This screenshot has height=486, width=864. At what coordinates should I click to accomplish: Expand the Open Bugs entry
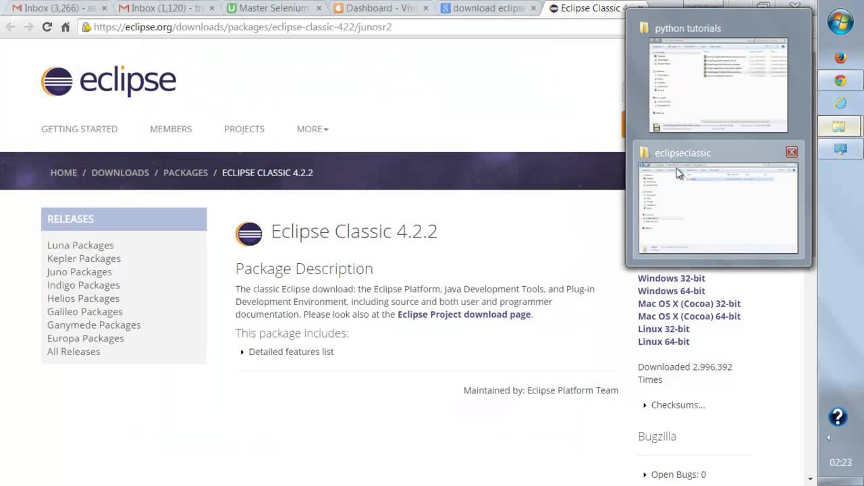[674, 475]
